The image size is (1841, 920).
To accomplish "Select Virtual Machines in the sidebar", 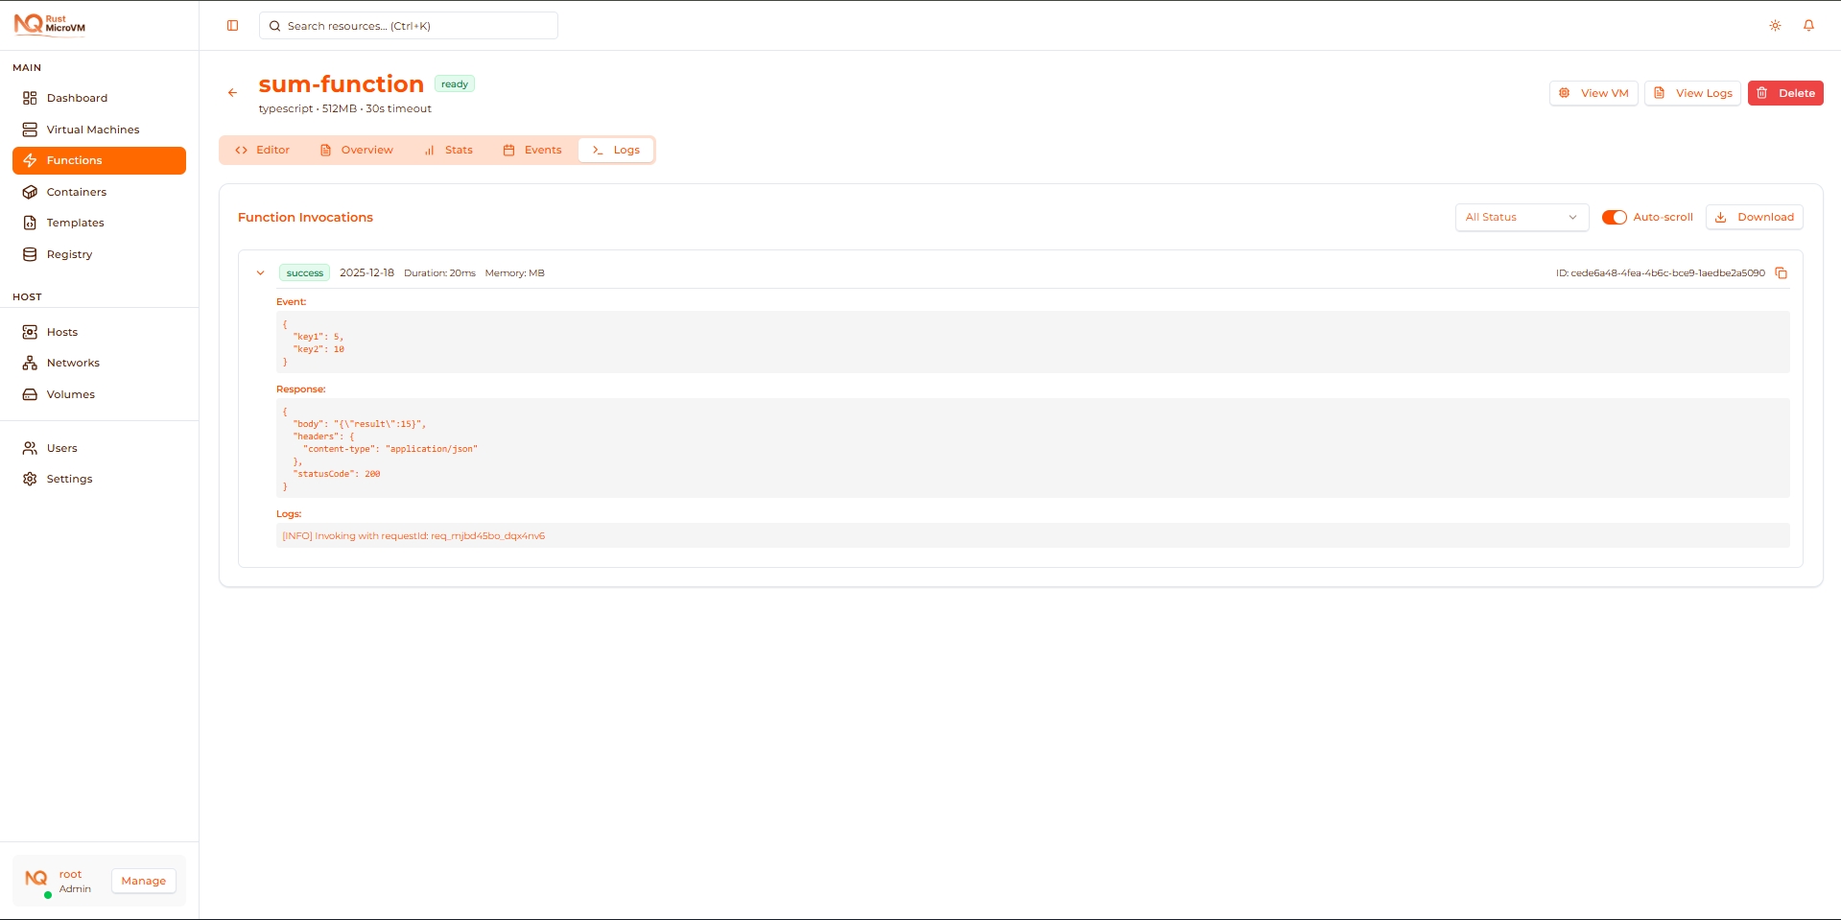I will [x=92, y=130].
